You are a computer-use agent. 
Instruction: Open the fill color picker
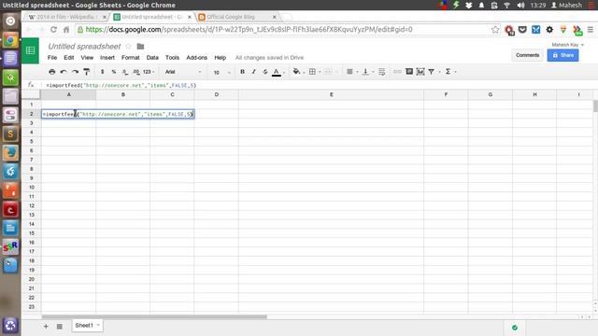(x=296, y=72)
